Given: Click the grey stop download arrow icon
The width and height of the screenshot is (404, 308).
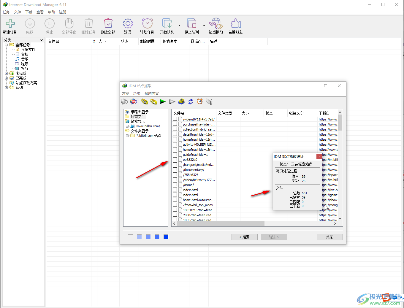Looking at the screenshot, I should [x=172, y=101].
